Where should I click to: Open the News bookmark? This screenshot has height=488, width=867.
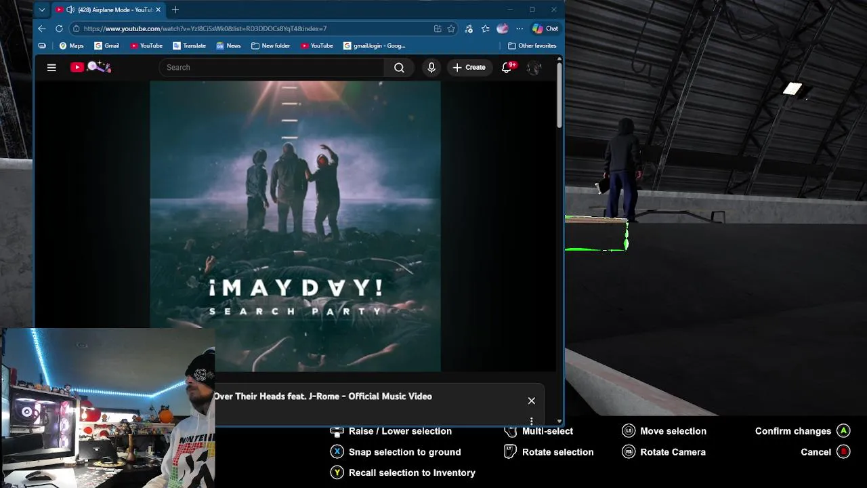(x=228, y=45)
